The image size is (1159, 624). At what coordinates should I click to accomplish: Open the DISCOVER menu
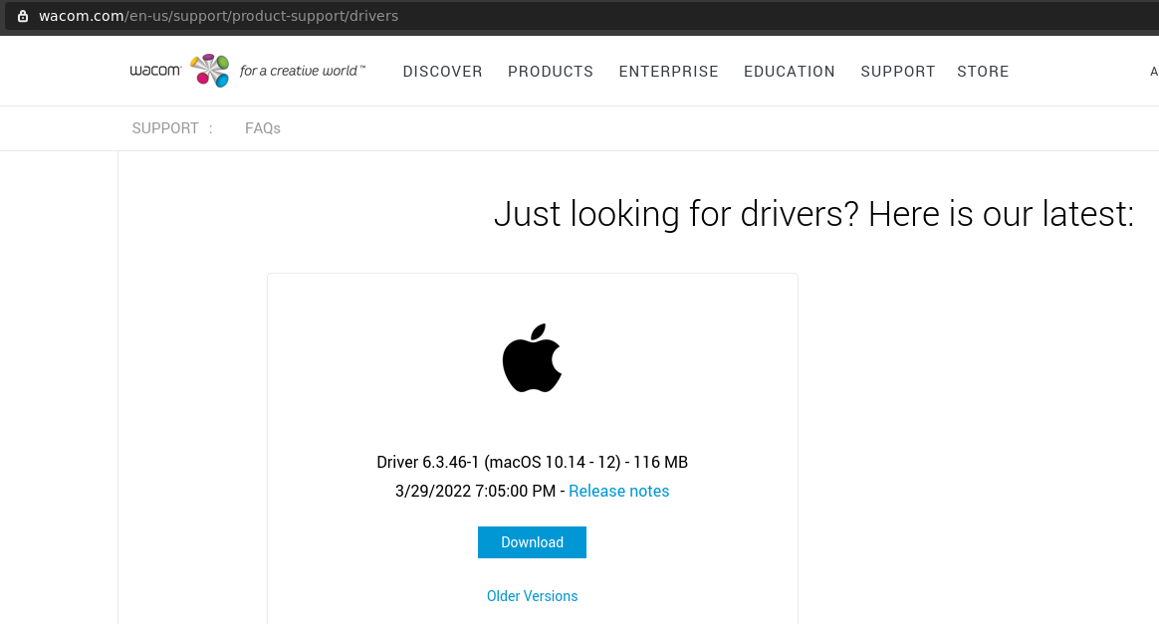443,72
